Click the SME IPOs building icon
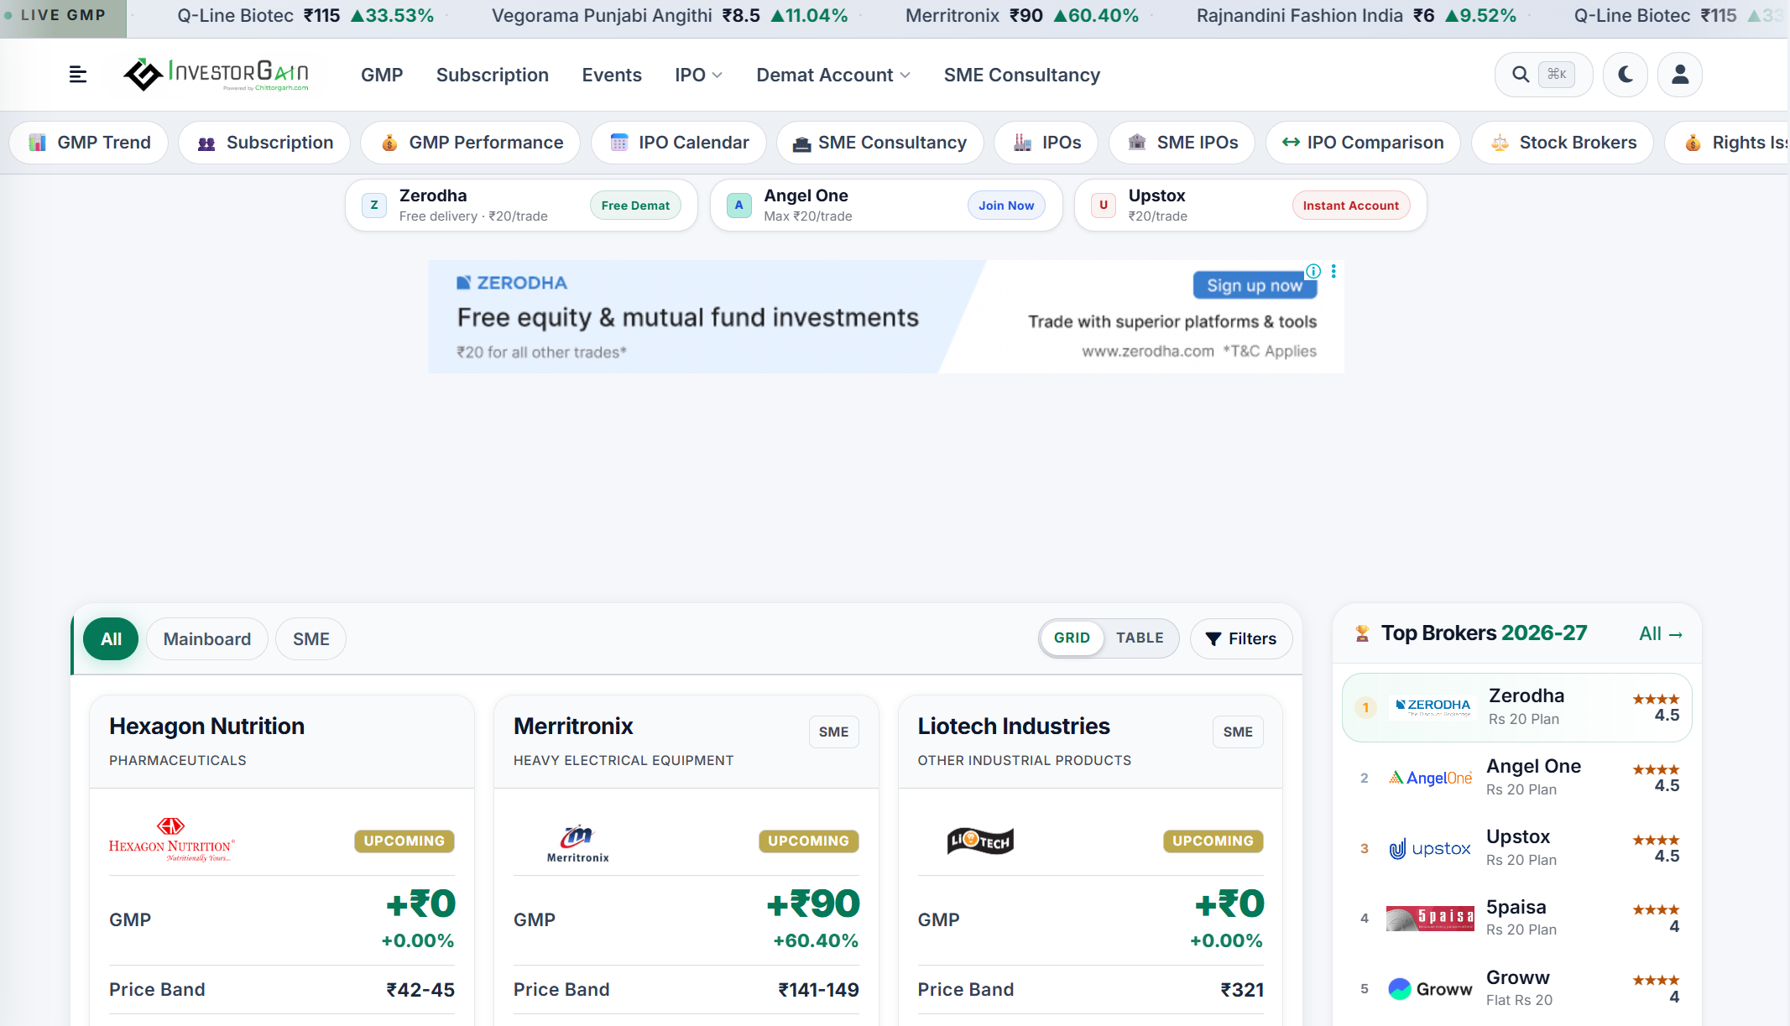The width and height of the screenshot is (1790, 1026). click(x=1137, y=142)
